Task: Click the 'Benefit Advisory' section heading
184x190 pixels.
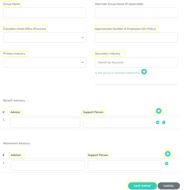Action: tap(14, 100)
